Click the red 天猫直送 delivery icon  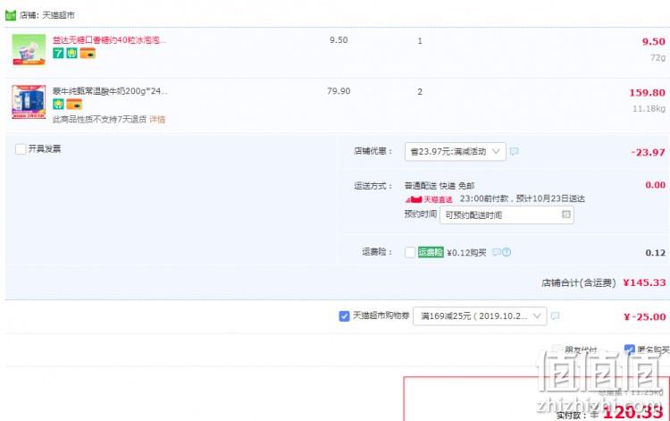429,199
